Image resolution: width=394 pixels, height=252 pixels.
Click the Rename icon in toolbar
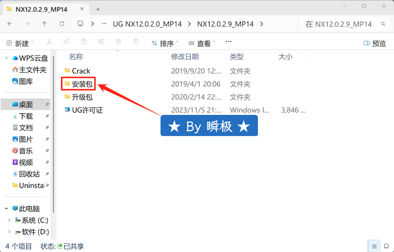[101, 42]
